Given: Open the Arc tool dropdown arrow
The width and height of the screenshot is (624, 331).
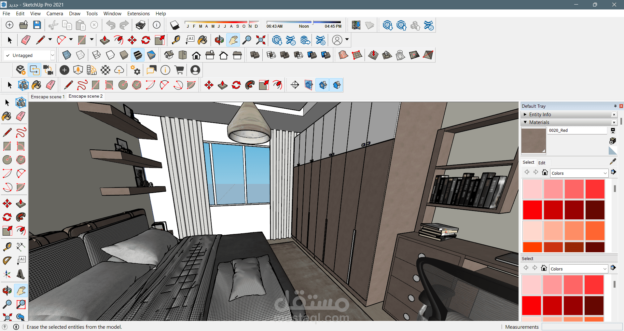Looking at the screenshot, I should [71, 40].
